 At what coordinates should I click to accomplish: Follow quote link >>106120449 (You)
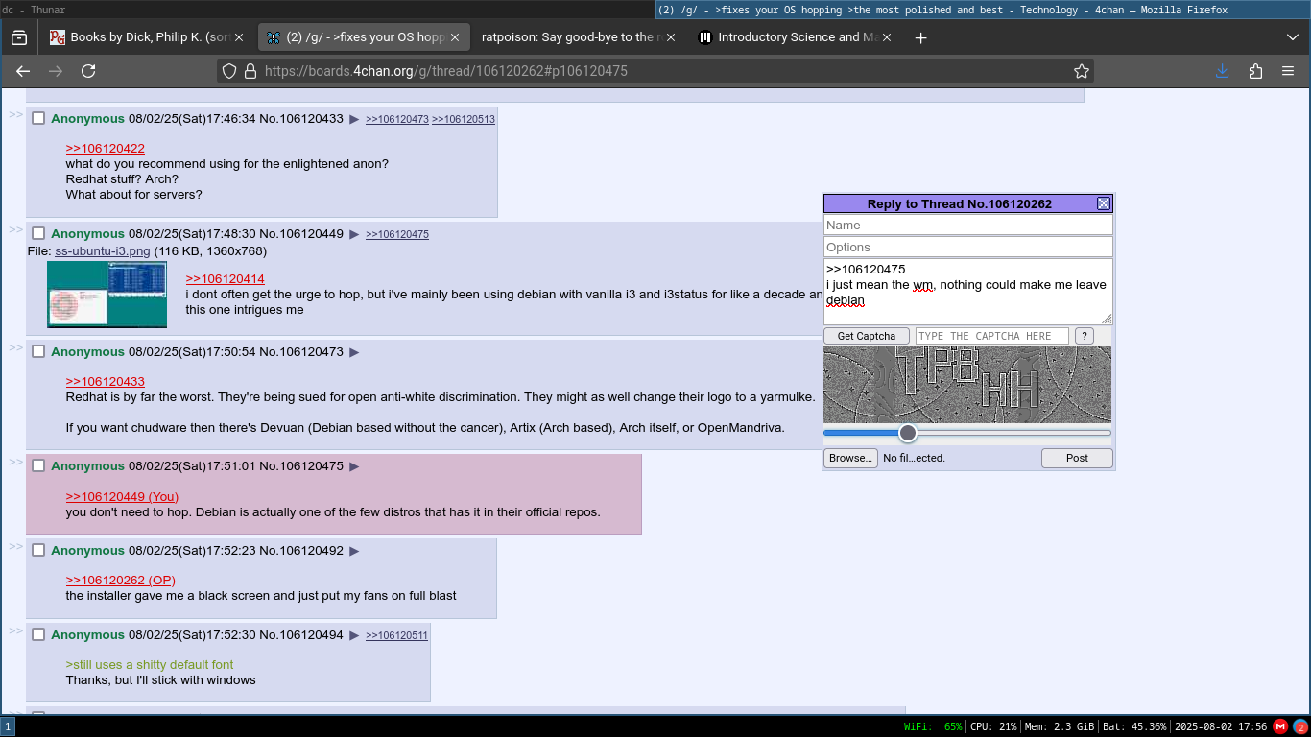pyautogui.click(x=122, y=497)
